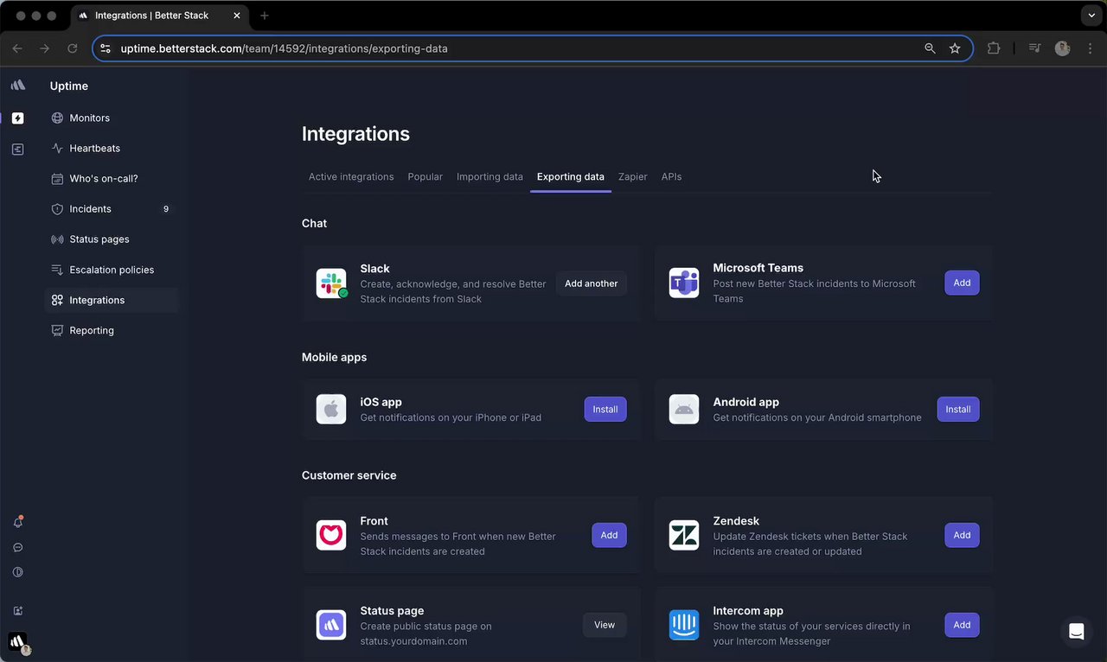This screenshot has width=1107, height=662.
Task: Open the browser extensions puzzle icon
Action: click(994, 48)
